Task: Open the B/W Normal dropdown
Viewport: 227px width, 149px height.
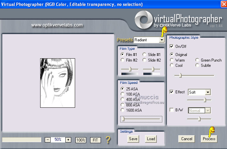Action: [208, 111]
